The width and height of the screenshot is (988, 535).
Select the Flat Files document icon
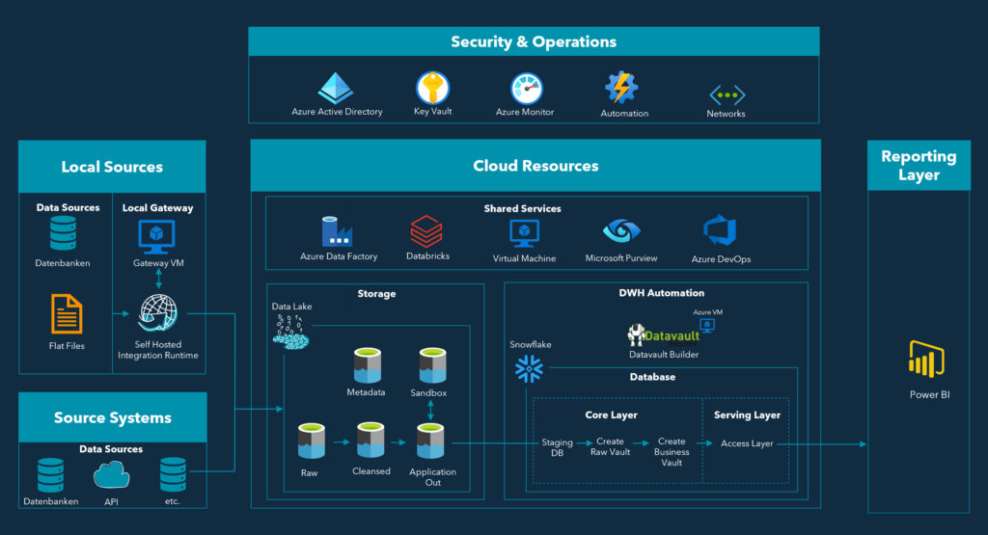coord(67,313)
